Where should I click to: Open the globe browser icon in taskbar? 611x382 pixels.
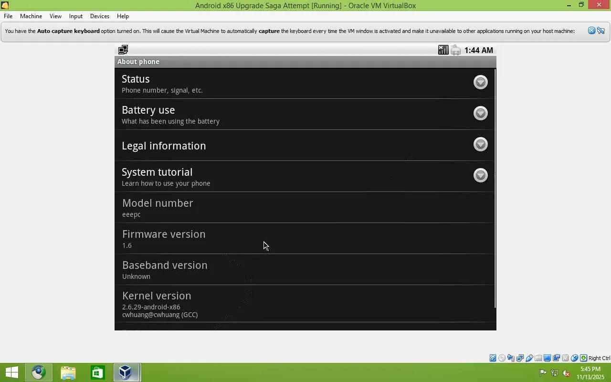39,372
